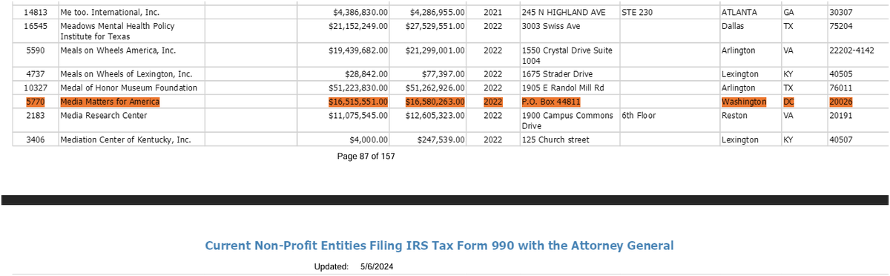Click highlighted ID 5770
890x276 pixels.
36,102
